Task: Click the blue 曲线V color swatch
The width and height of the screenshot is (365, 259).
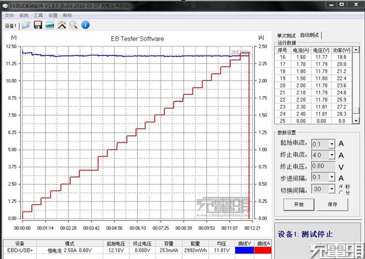Action: click(x=243, y=250)
